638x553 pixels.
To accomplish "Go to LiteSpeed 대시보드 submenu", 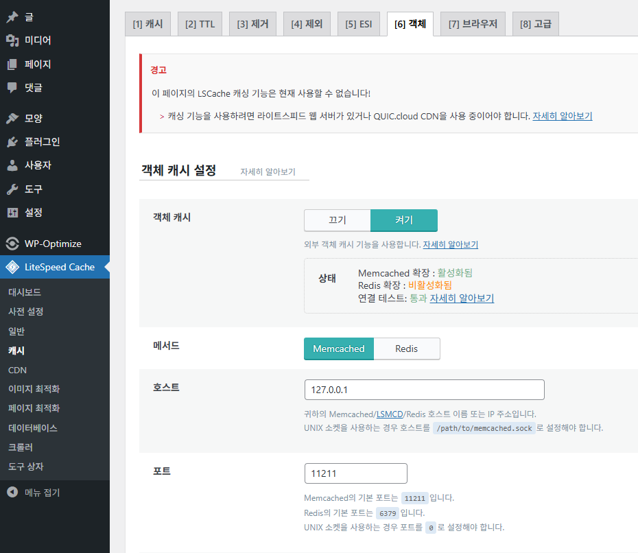I will (x=25, y=292).
